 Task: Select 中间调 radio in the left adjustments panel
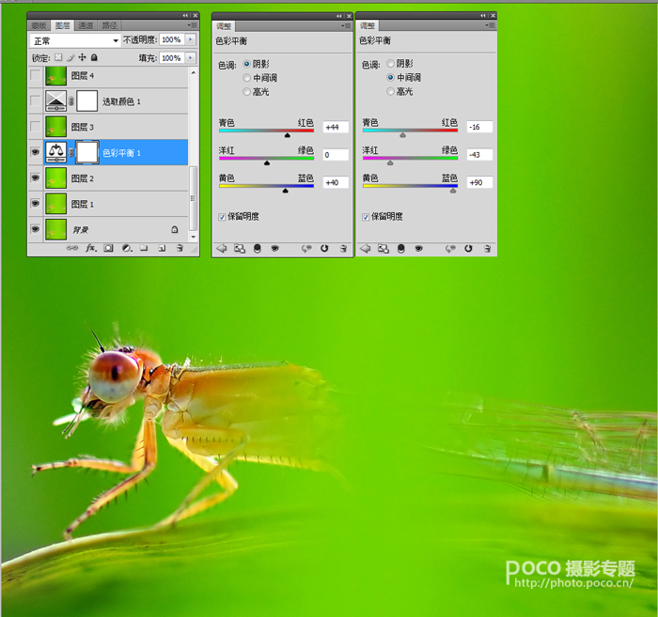(x=246, y=78)
